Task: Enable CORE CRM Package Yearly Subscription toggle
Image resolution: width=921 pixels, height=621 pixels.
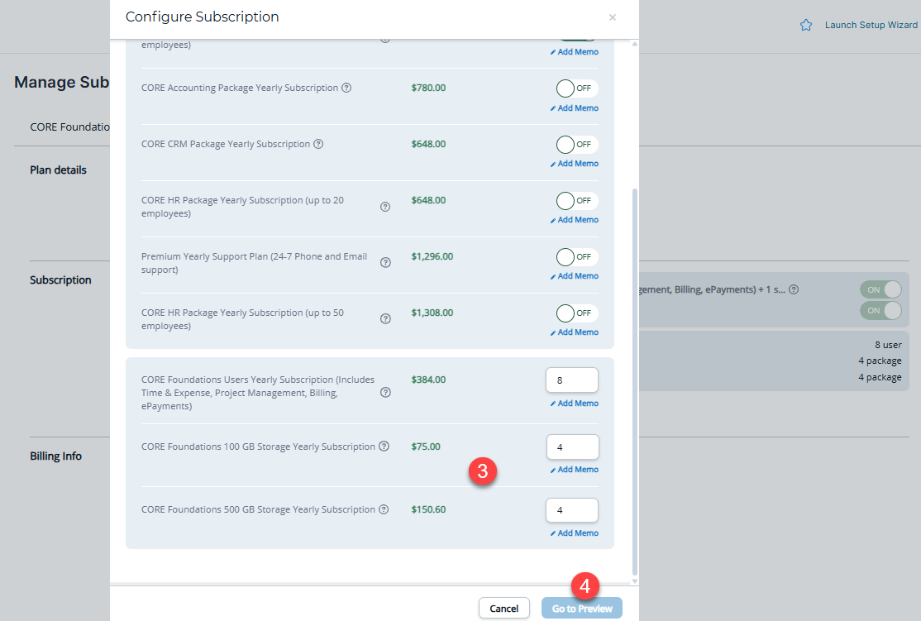Action: pyautogui.click(x=577, y=145)
